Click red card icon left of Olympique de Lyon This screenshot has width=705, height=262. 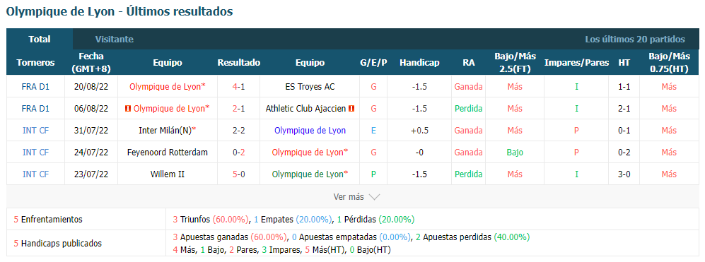129,108
